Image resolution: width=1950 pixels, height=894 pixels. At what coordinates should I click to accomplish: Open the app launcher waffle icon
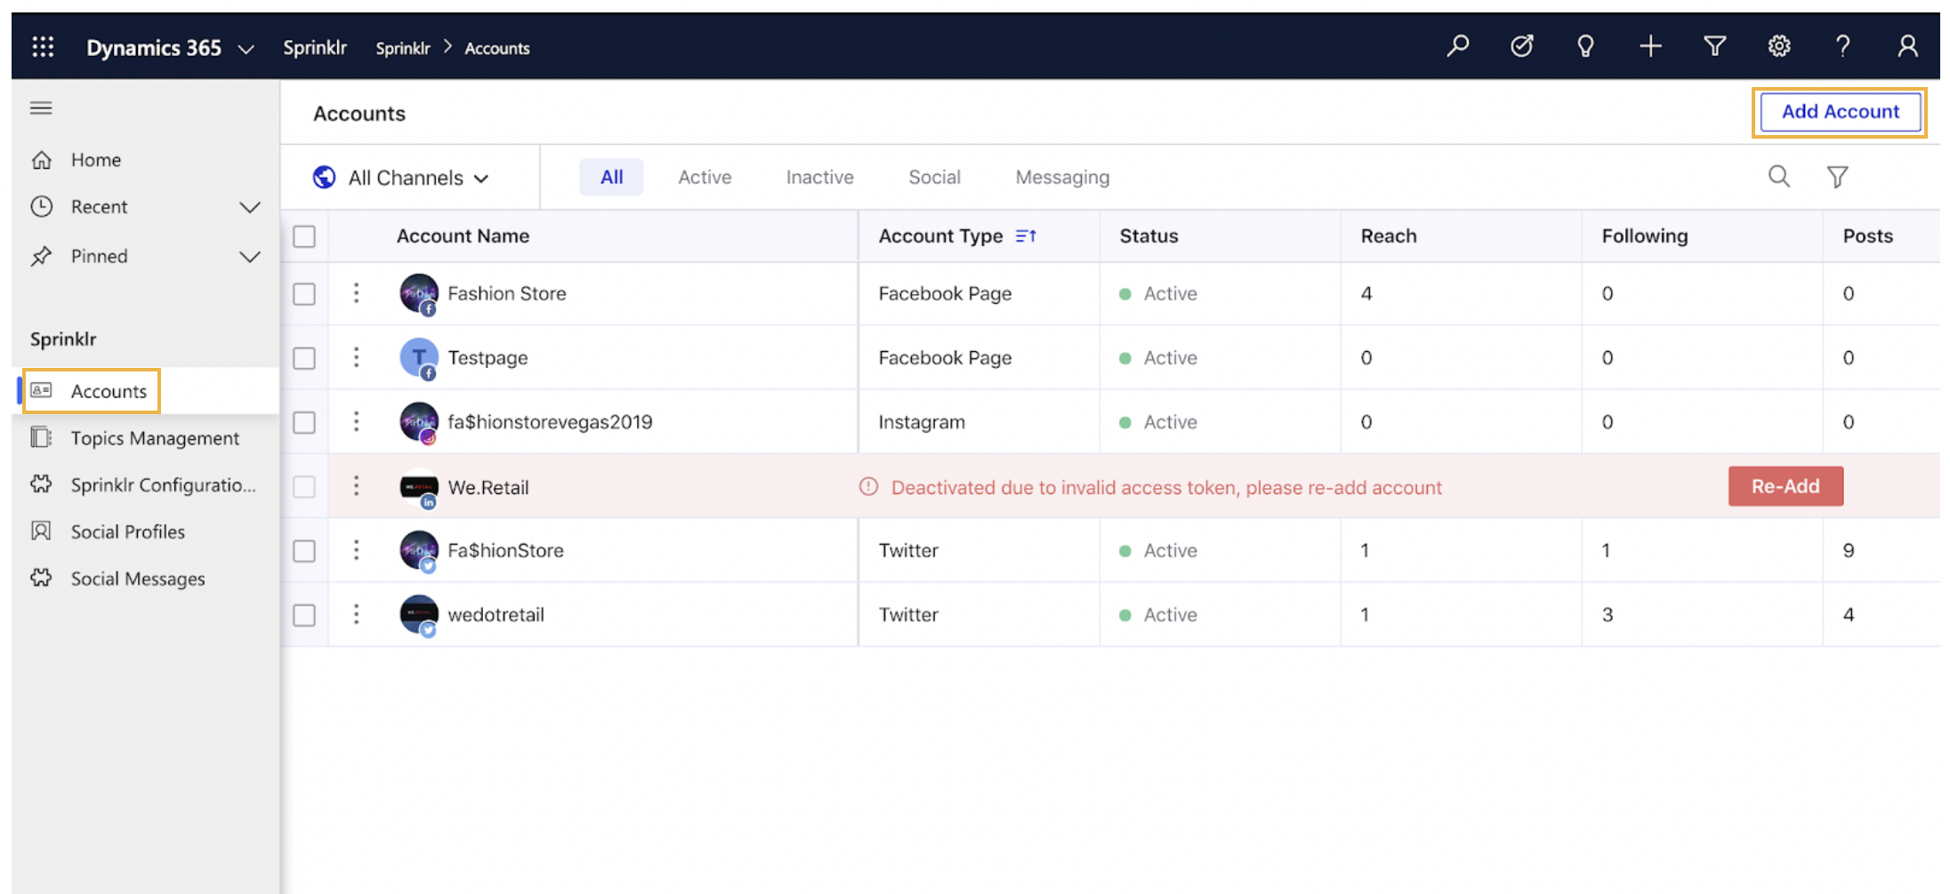[x=43, y=47]
